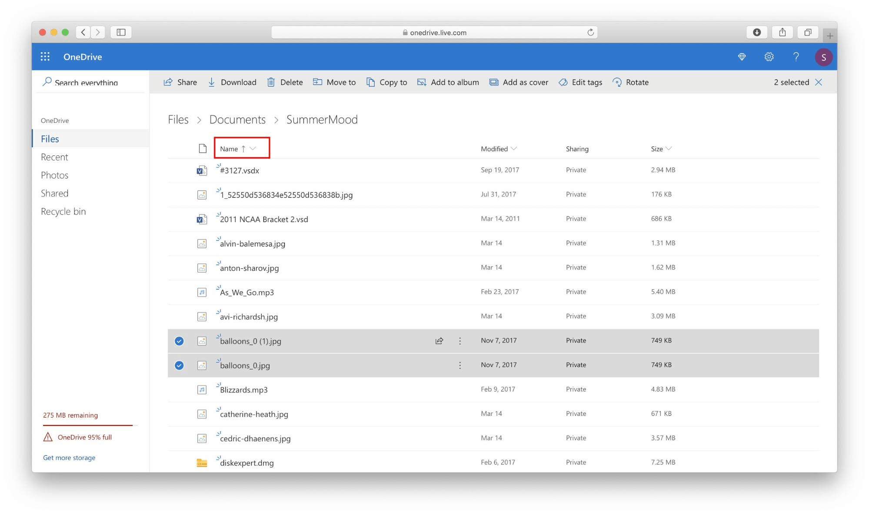
Task: Switch to the Photos section
Action: [55, 175]
